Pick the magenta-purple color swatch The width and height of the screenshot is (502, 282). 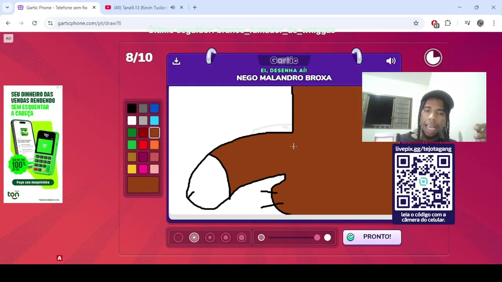(143, 157)
